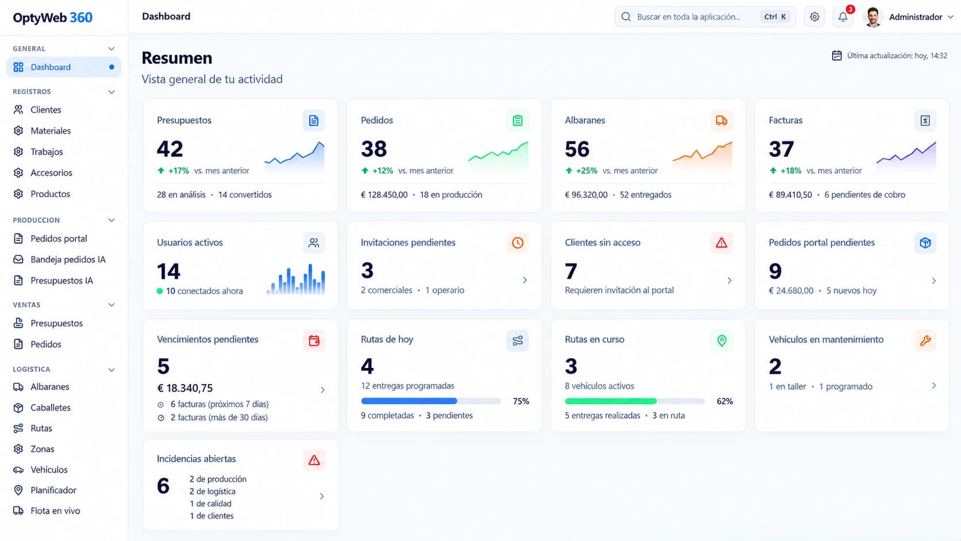
Task: Click the Rutas de hoy 75% progress bar
Action: [x=431, y=401]
